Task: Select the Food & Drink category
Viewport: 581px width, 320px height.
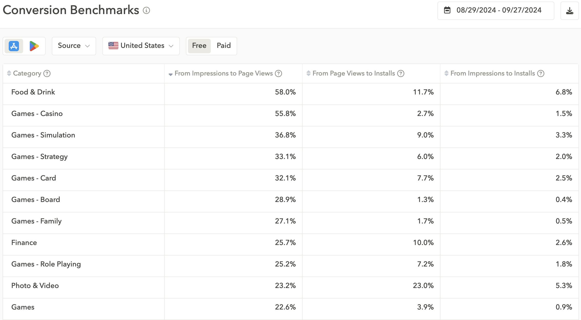Action: coord(33,92)
